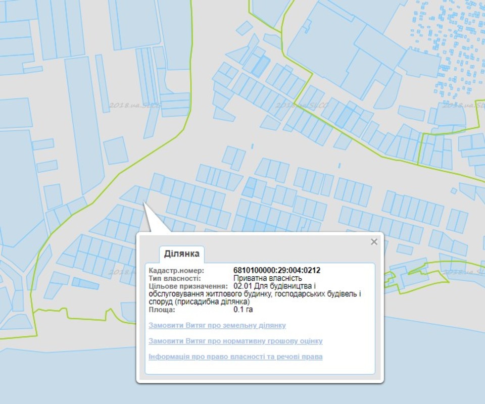Image resolution: width=485 pixels, height=404 pixels.
Task: Open "Замовити Витяг про нормативну грошову оцінку" link
Action: pos(235,341)
